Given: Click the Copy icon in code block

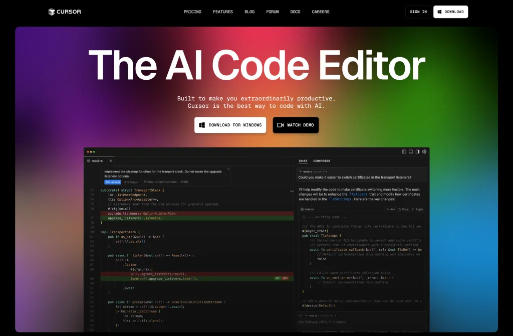Looking at the screenshot, I should pos(404,209).
